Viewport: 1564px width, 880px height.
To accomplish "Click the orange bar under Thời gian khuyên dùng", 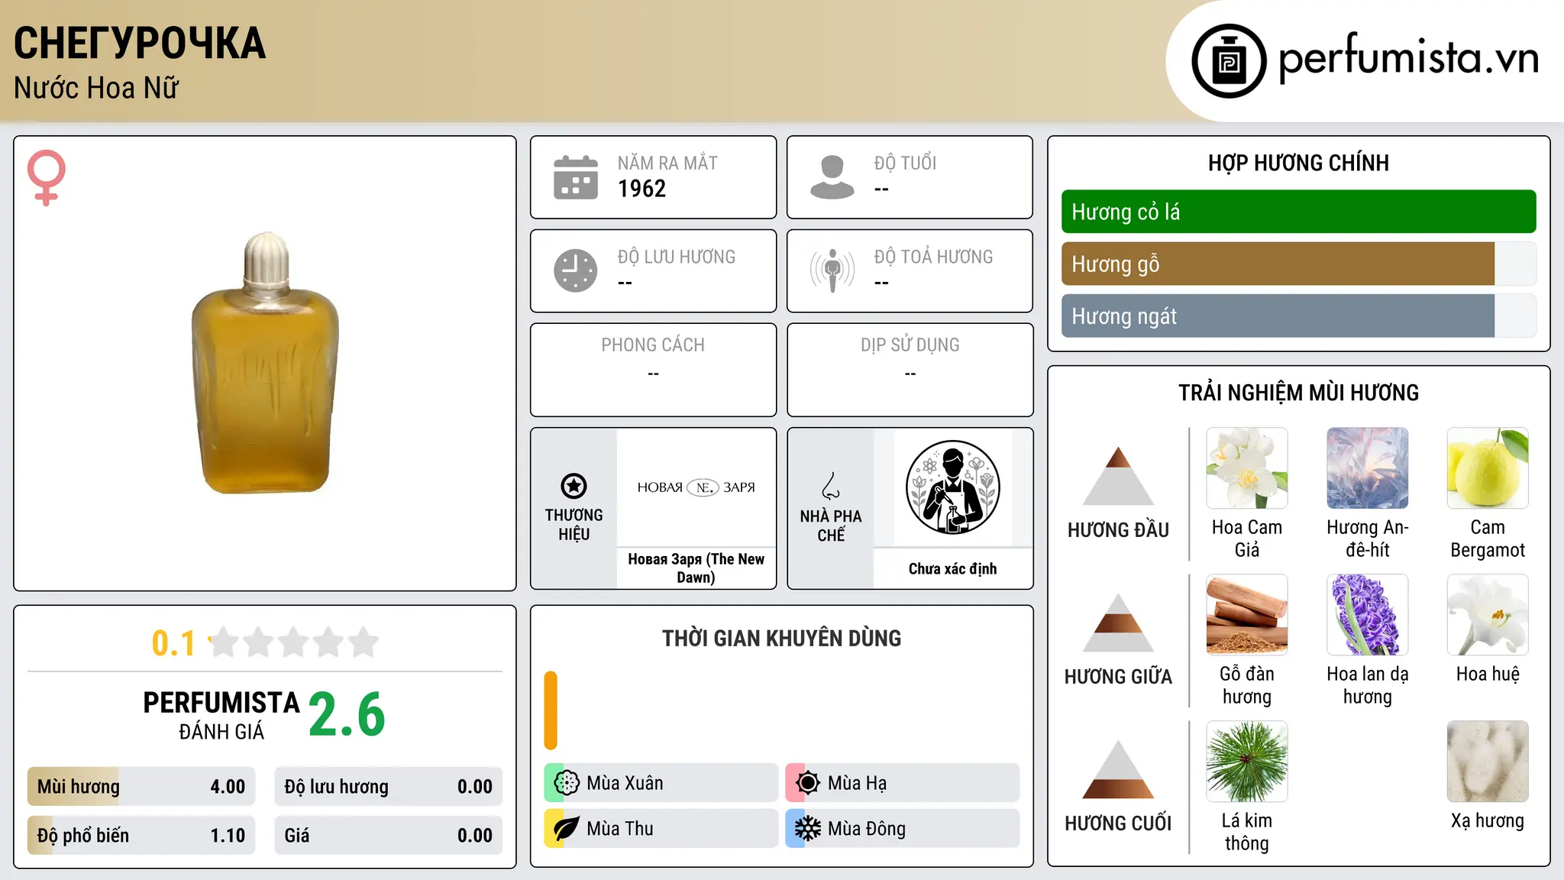I will (551, 710).
